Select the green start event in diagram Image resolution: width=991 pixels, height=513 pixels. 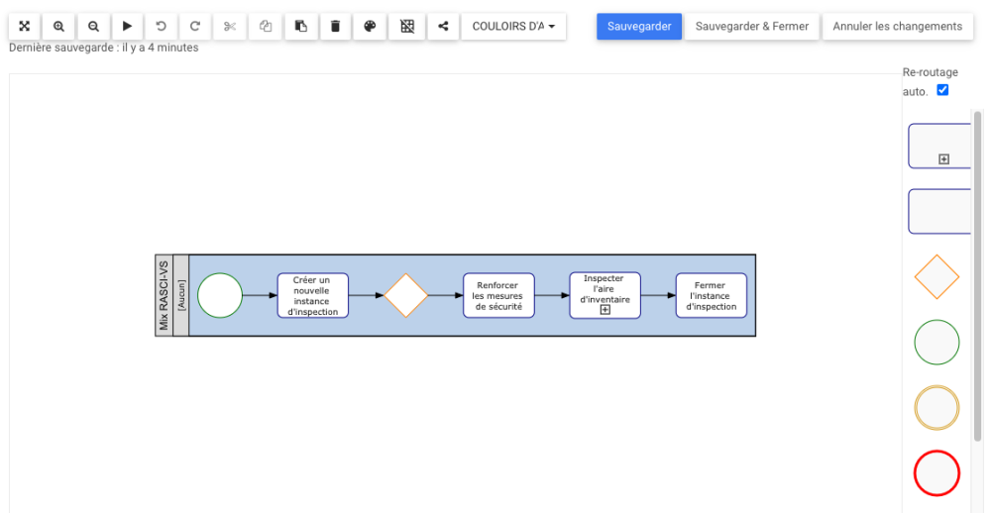tap(220, 295)
